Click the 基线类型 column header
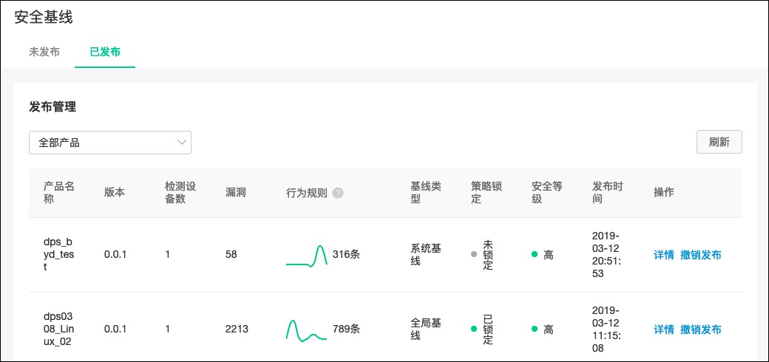 click(426, 193)
